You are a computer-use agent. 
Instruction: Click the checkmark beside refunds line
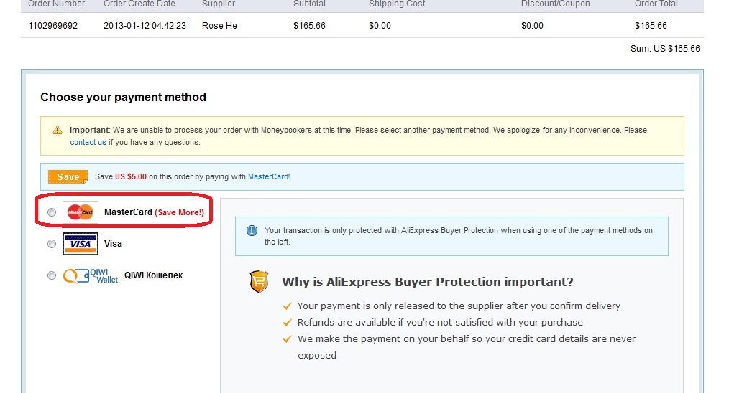point(288,323)
